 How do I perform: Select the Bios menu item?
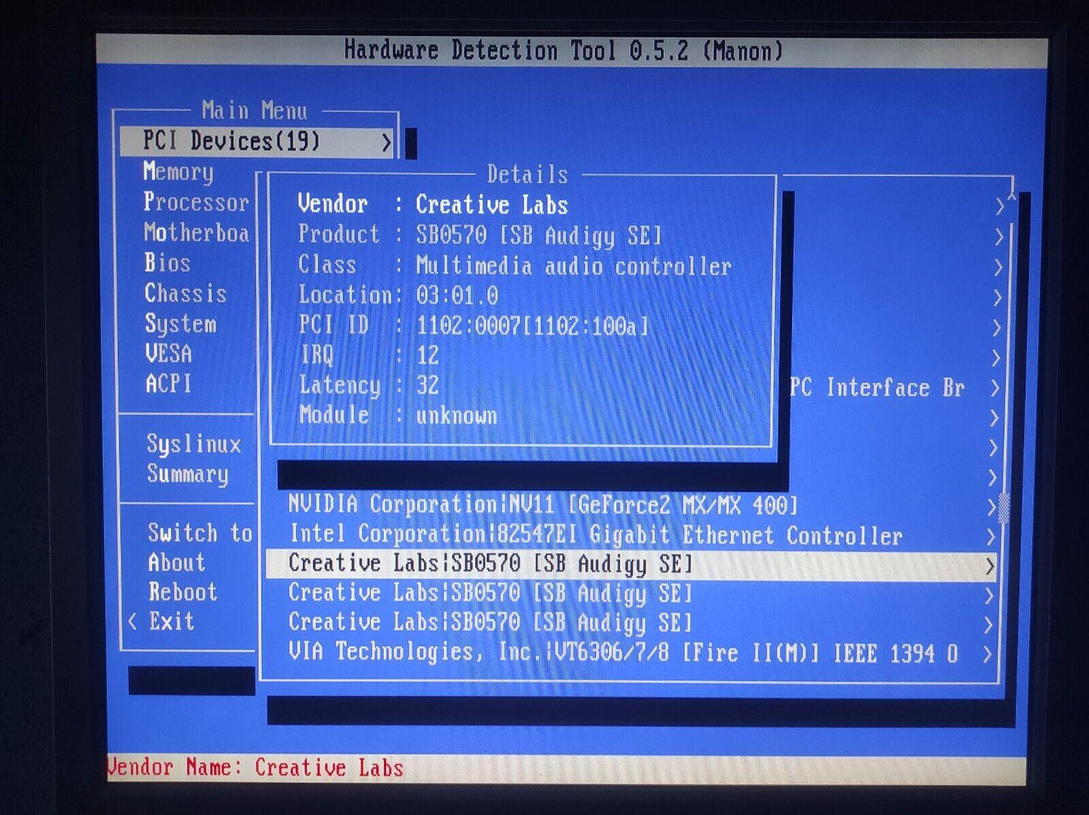click(x=167, y=262)
